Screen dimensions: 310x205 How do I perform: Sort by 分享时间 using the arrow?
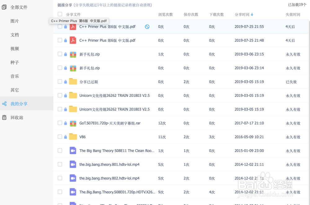coord(252,15)
